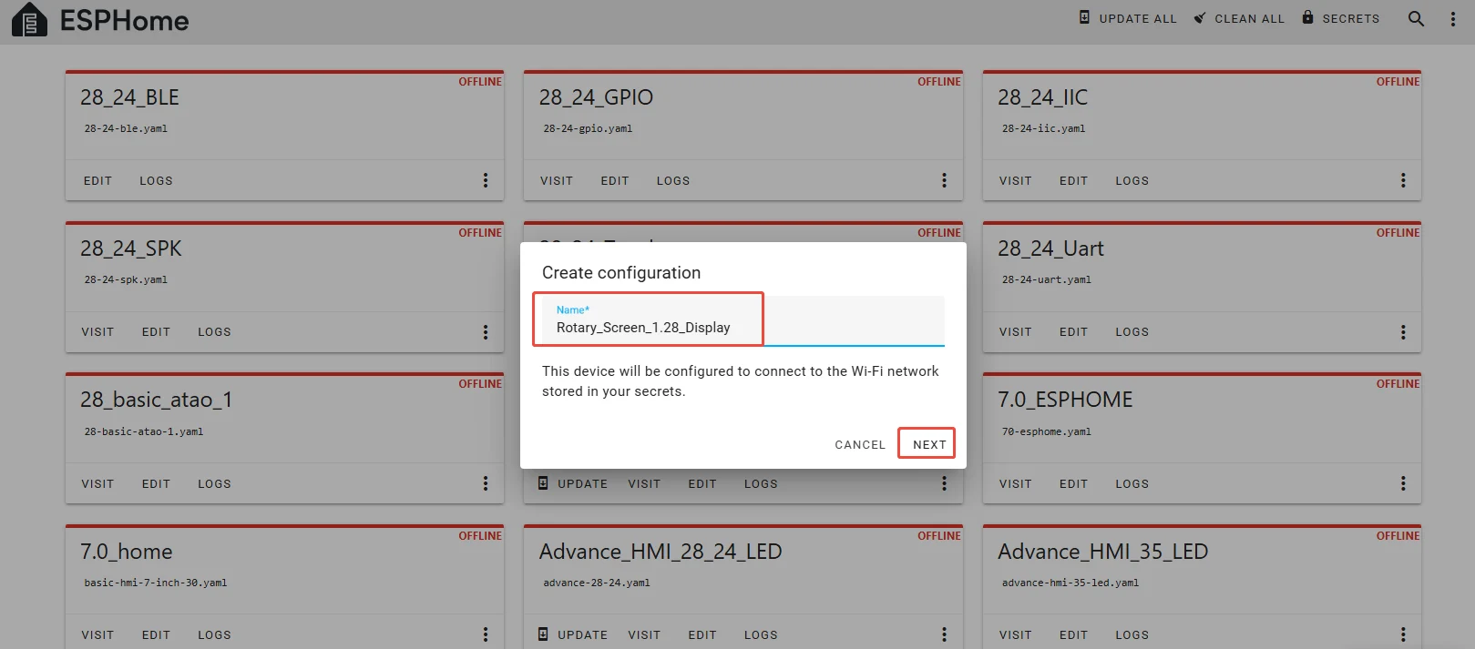Expand the 28_24_GPIO card options menu

944,180
